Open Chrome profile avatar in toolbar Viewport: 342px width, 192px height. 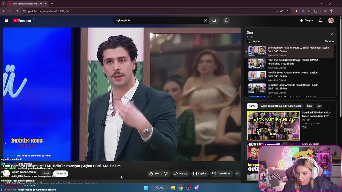coord(332,11)
